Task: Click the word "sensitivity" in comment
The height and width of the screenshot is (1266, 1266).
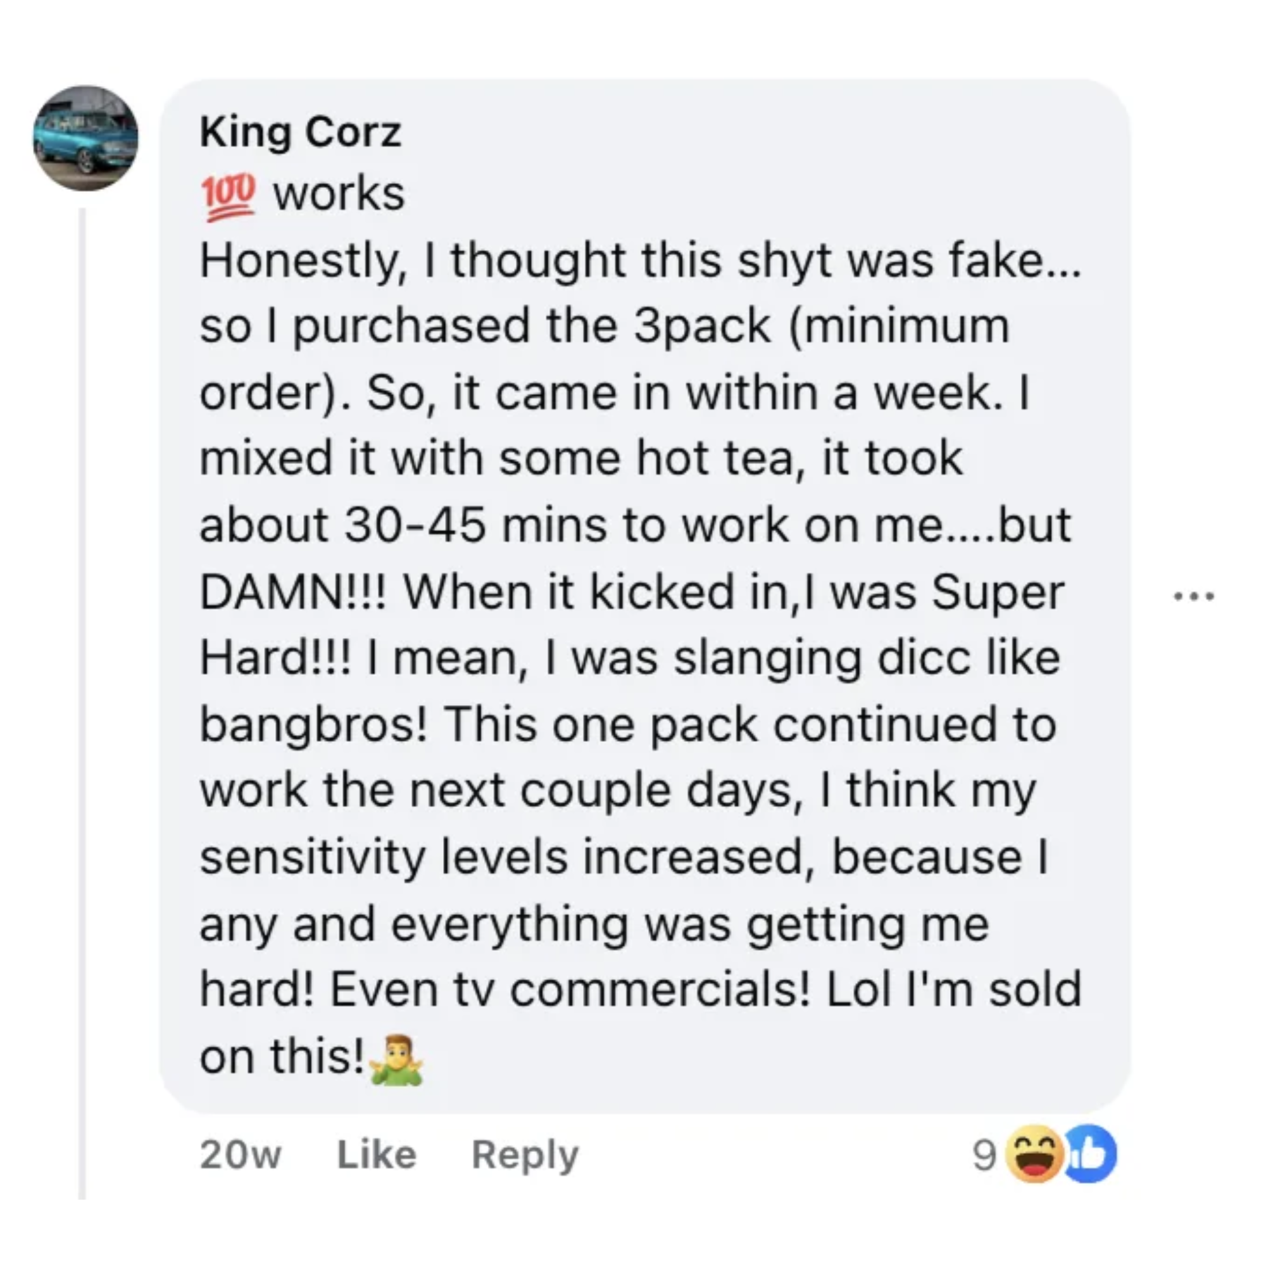Action: click(x=313, y=858)
